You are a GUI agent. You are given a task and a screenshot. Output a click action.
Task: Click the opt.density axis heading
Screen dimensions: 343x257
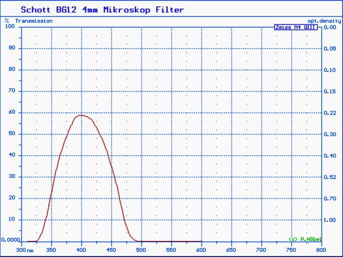pos(324,21)
